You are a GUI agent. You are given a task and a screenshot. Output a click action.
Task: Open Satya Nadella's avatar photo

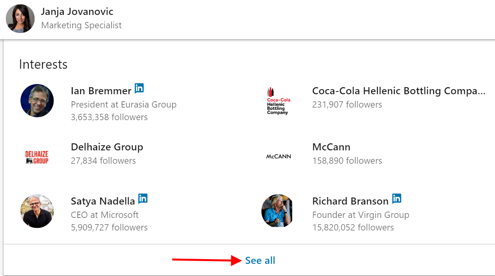tap(37, 211)
